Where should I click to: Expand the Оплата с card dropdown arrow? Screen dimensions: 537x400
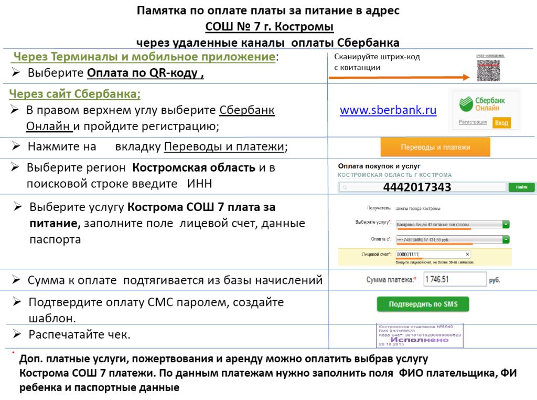click(x=506, y=239)
